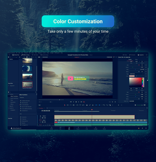Image resolution: width=156 pixels, height=162 pixels.
Task: Click the pink Color swatch in Inspector
Action: click(x=132, y=76)
